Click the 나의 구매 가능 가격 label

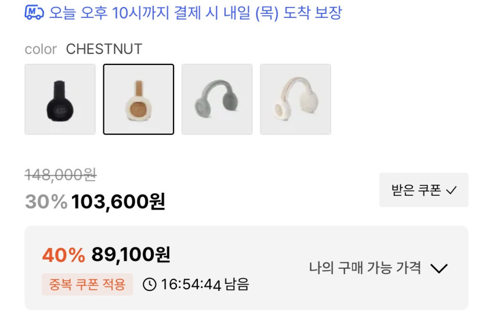click(x=365, y=268)
